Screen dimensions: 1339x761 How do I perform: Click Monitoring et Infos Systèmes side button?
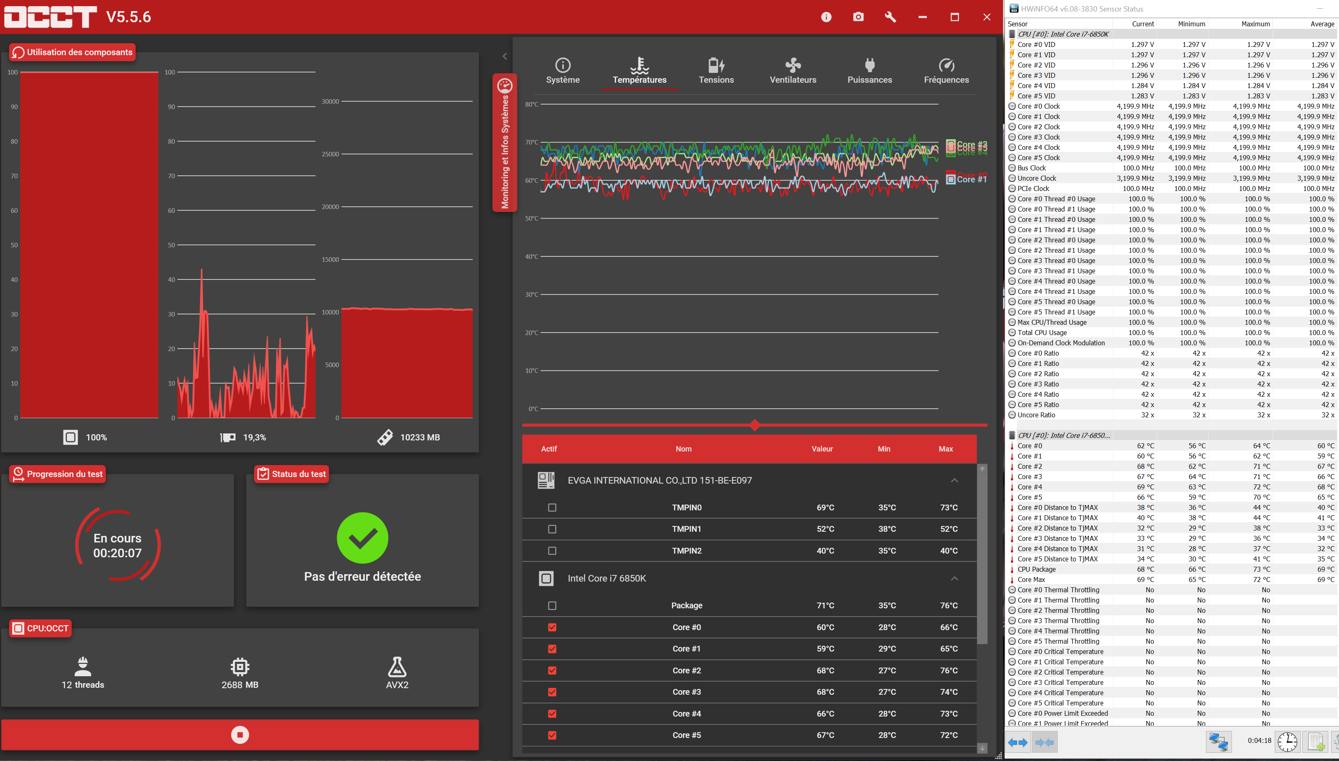pyautogui.click(x=504, y=143)
